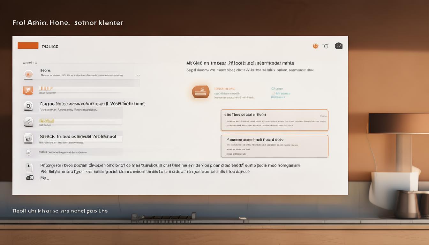The height and width of the screenshot is (245, 429).
Task: Click the globe icon in fourth list row
Action: [x=28, y=122]
